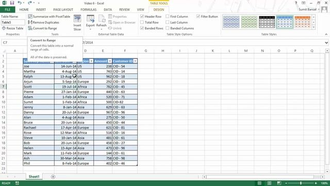This screenshot has width=330, height=186.
Task: Click the Redo arrow icon
Action: 30,3
